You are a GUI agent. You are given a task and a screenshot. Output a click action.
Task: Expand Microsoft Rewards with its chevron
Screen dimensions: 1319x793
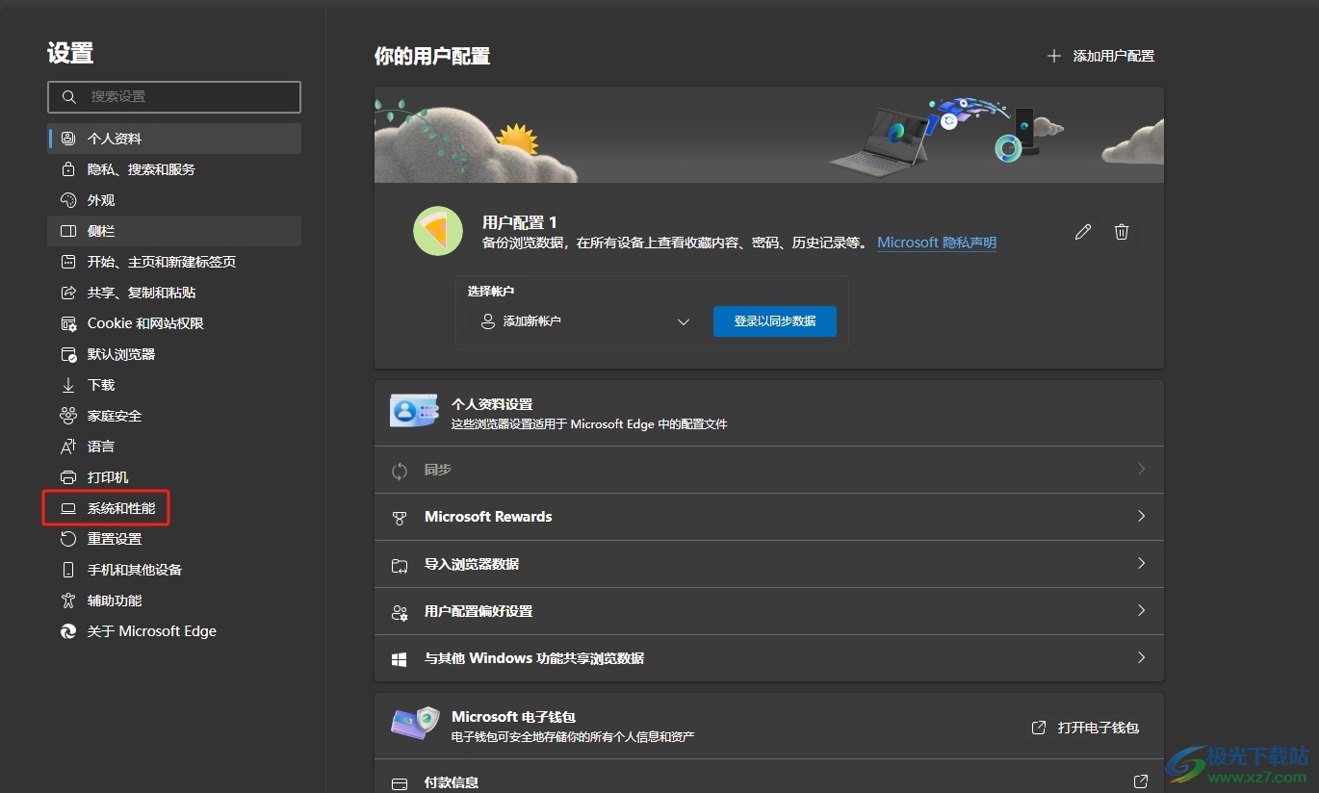coord(1142,517)
